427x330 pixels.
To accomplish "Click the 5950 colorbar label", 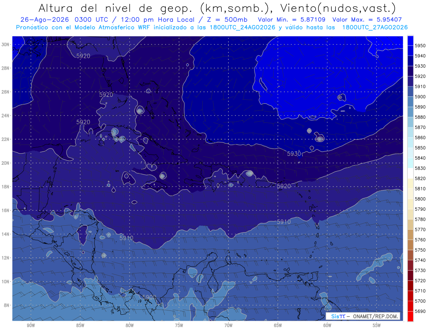I will (x=420, y=46).
